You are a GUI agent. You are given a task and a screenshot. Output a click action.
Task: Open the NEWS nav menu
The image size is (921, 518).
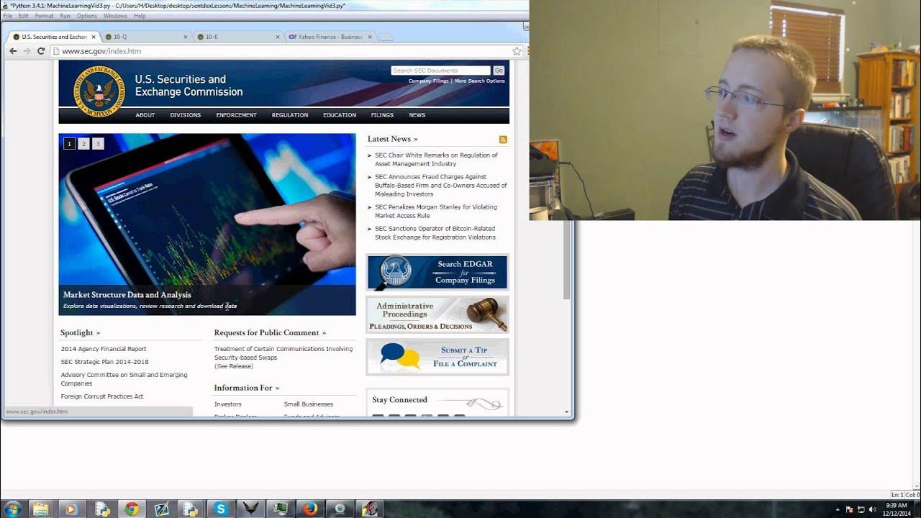point(417,115)
